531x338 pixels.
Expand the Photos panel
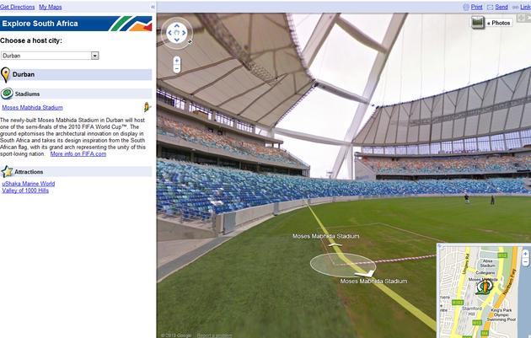(498, 23)
